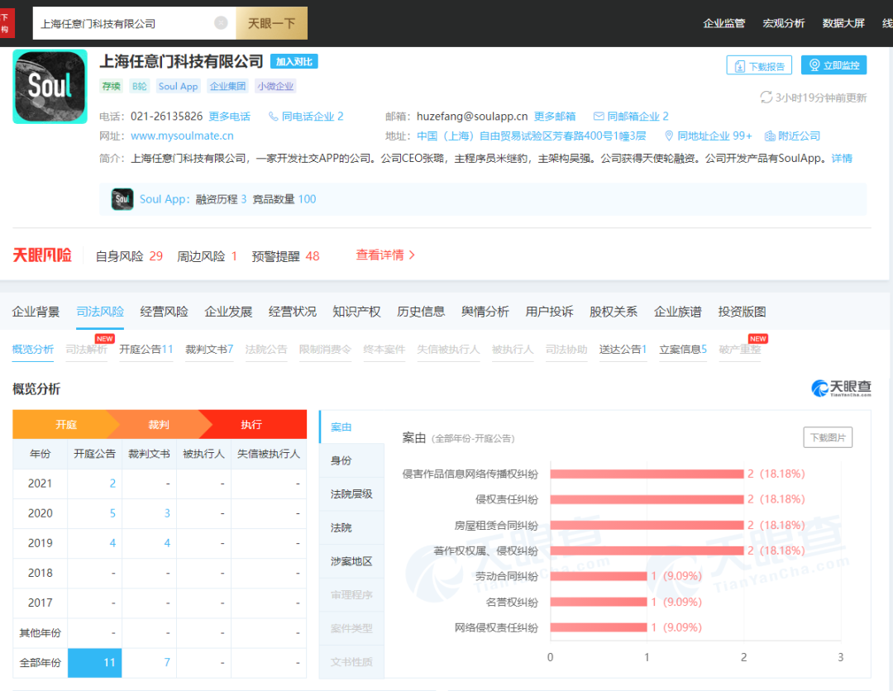
Task: Click the 下载报告 button
Action: (759, 66)
